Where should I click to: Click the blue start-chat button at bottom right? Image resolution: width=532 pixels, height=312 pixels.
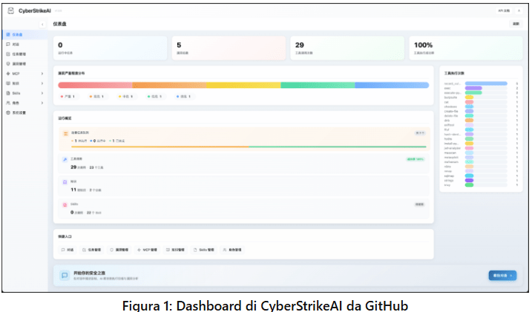pos(502,275)
